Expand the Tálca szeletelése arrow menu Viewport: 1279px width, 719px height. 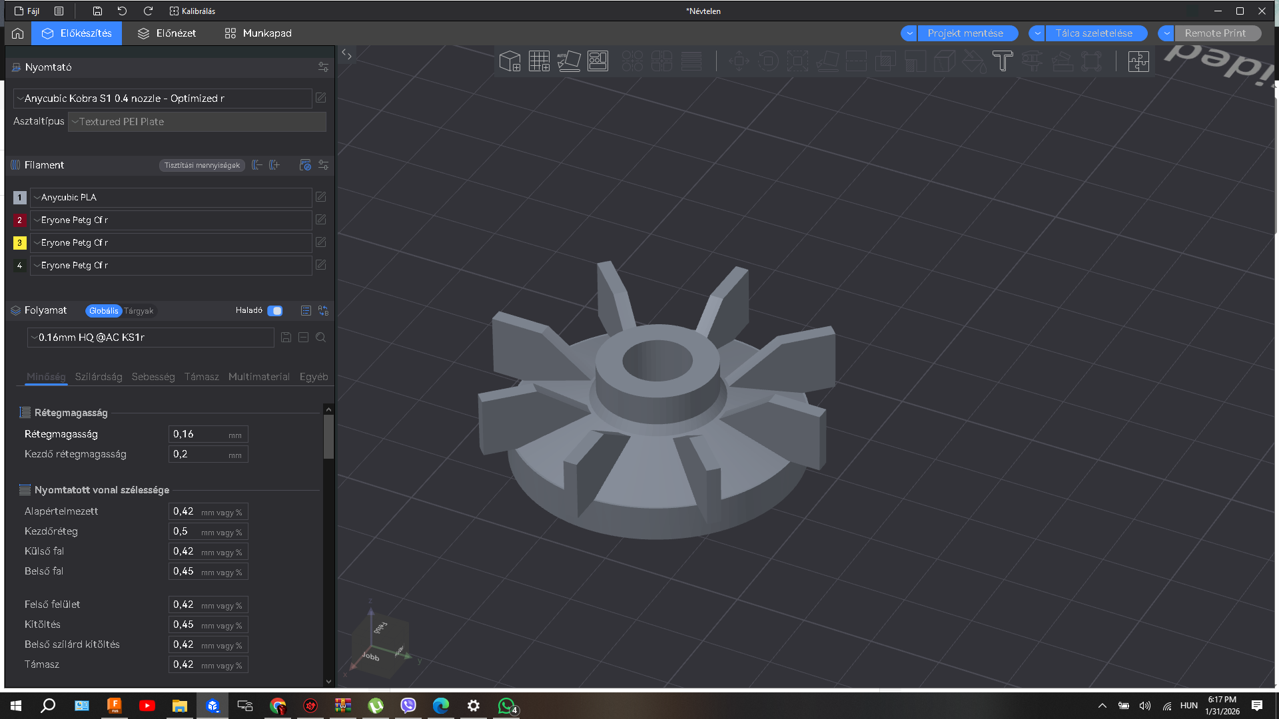click(x=1037, y=33)
